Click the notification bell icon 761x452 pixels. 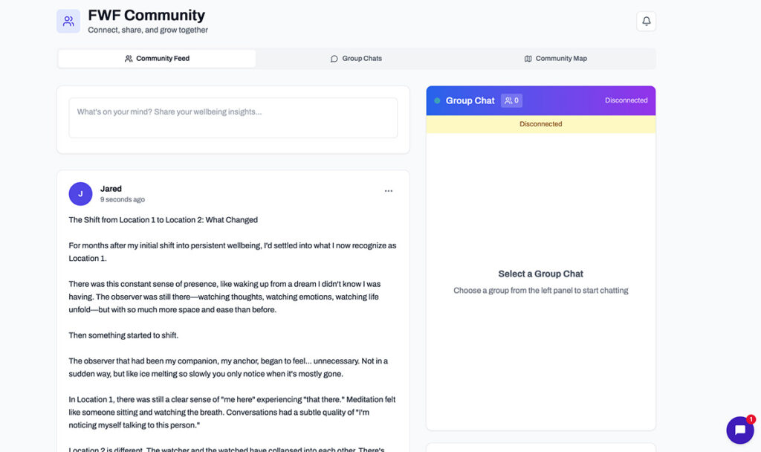point(646,22)
